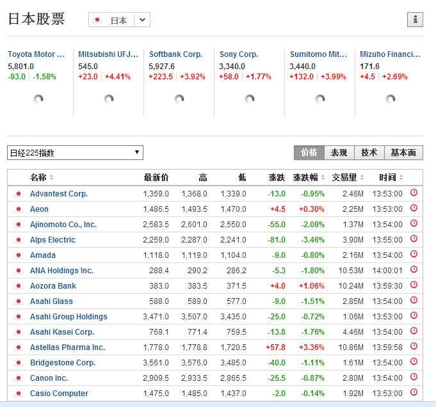Click Alps Electric change value -3.46%
The image size is (436, 407).
point(312,239)
